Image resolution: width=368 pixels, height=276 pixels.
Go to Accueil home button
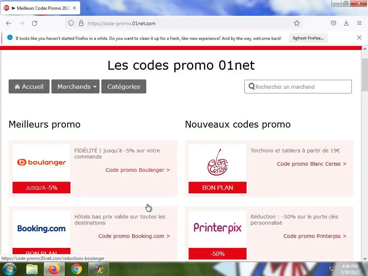pyautogui.click(x=29, y=86)
